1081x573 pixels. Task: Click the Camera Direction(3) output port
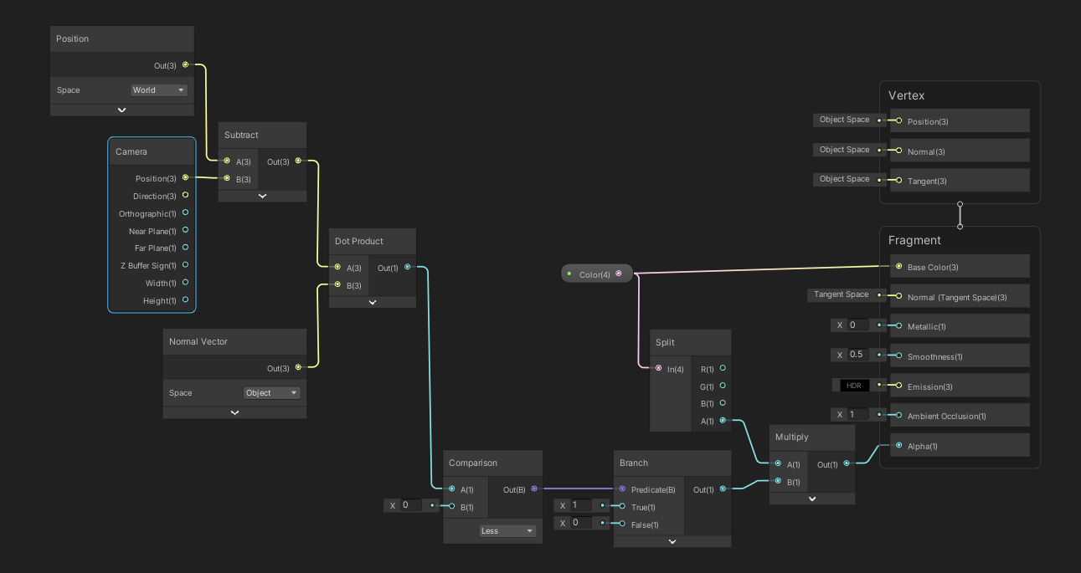click(185, 196)
